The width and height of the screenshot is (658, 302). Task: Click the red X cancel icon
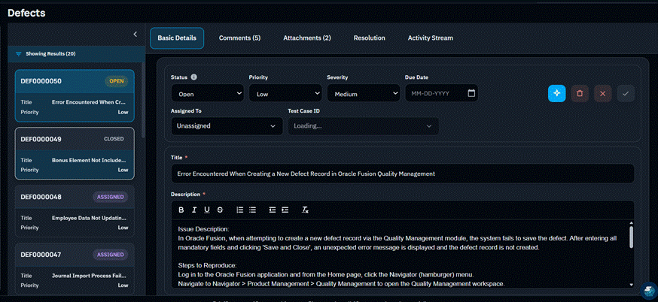click(x=602, y=93)
